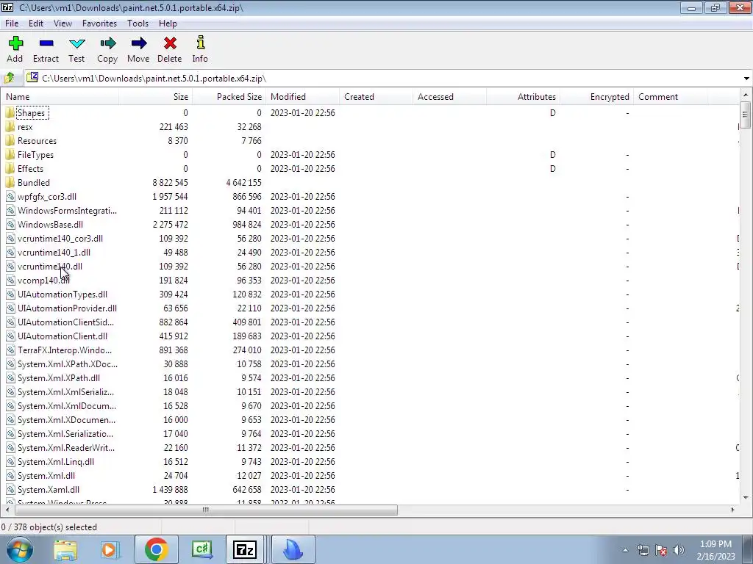
Task: Click the Move toolbar icon
Action: (x=139, y=43)
